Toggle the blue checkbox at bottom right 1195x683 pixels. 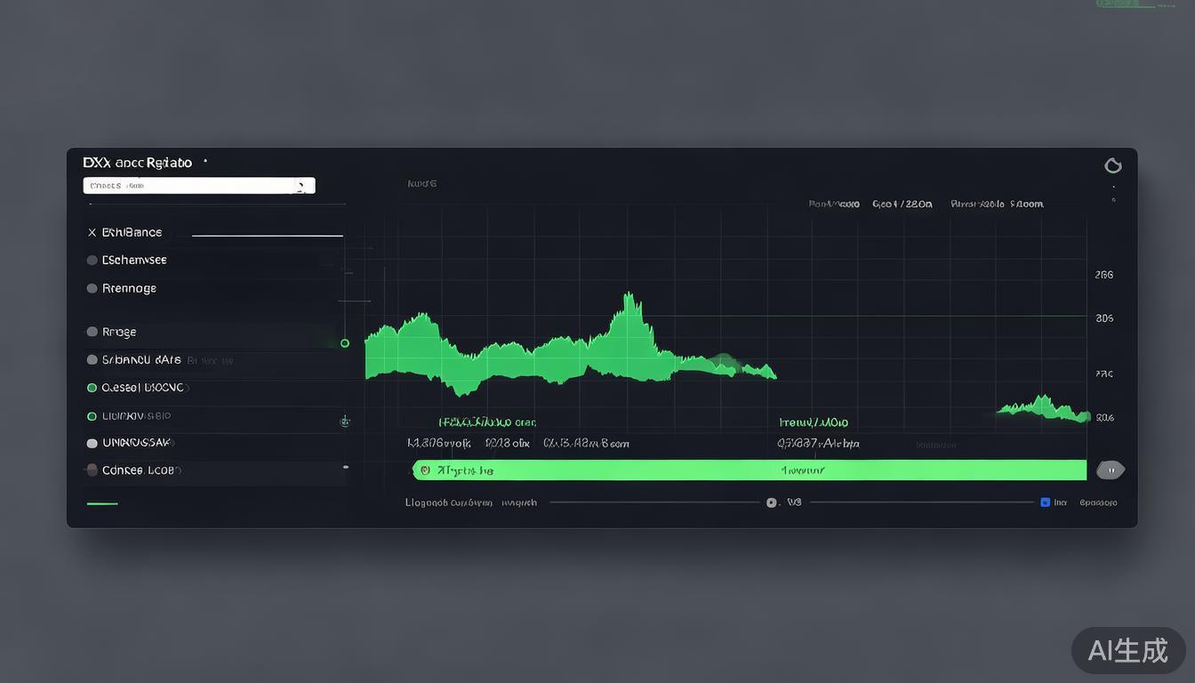1045,502
